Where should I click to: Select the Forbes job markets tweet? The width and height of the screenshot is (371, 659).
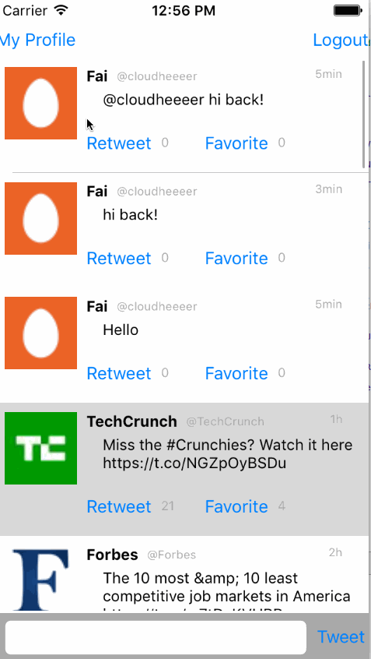[x=184, y=574]
